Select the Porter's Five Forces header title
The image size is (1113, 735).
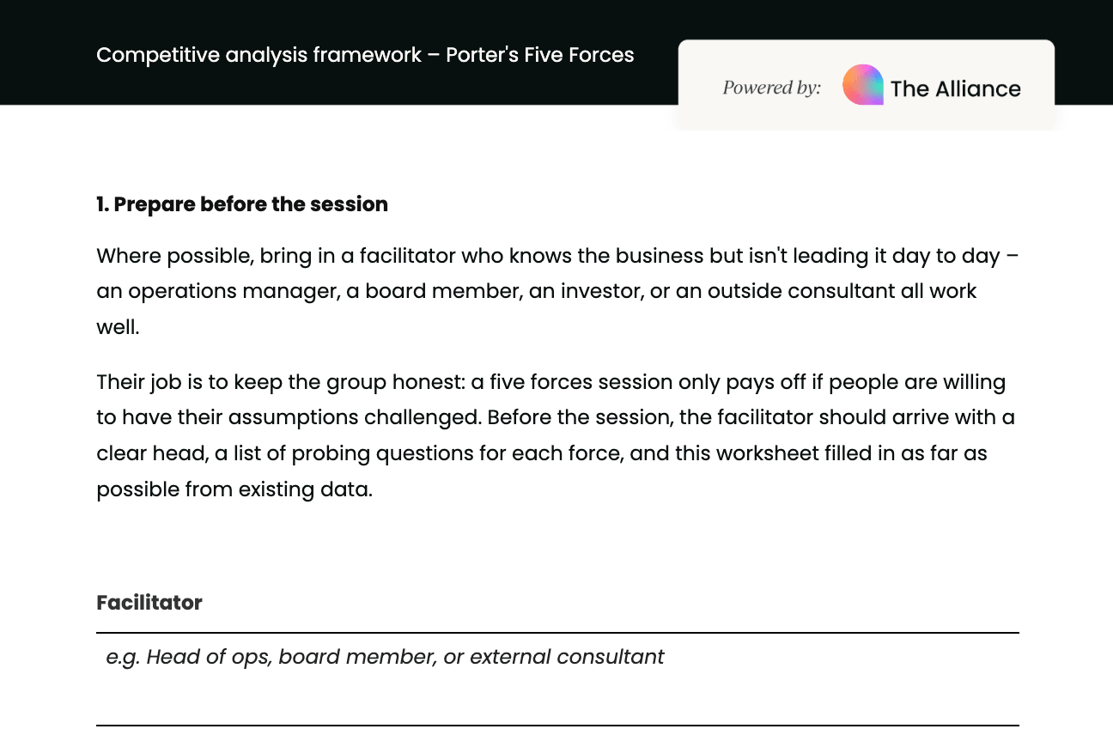(x=365, y=55)
